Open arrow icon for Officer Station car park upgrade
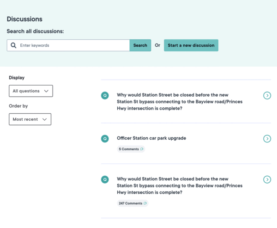This screenshot has height=228, width=277. pyautogui.click(x=267, y=138)
